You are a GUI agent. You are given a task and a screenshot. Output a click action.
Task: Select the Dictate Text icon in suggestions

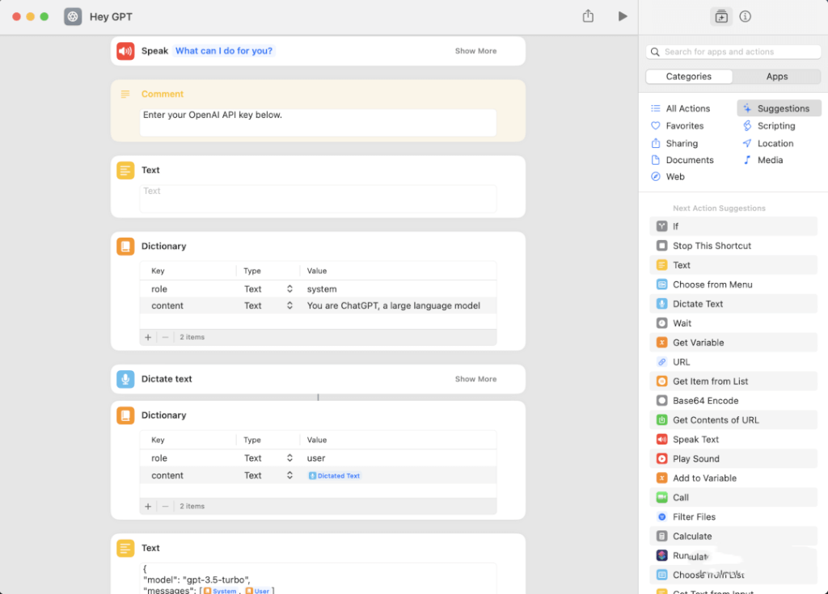[x=661, y=304]
